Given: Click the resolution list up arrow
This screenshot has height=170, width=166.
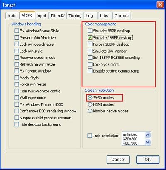Looking at the screenshot, I should pos(148,135).
